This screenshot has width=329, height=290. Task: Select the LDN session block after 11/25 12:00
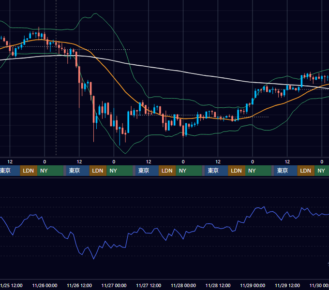(29, 171)
